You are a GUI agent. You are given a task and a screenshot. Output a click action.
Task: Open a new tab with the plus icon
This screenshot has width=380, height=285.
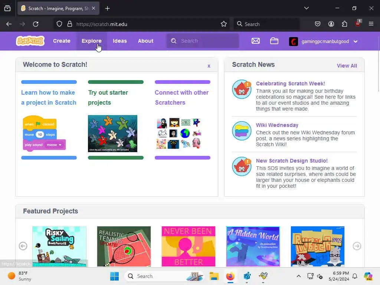pyautogui.click(x=107, y=9)
